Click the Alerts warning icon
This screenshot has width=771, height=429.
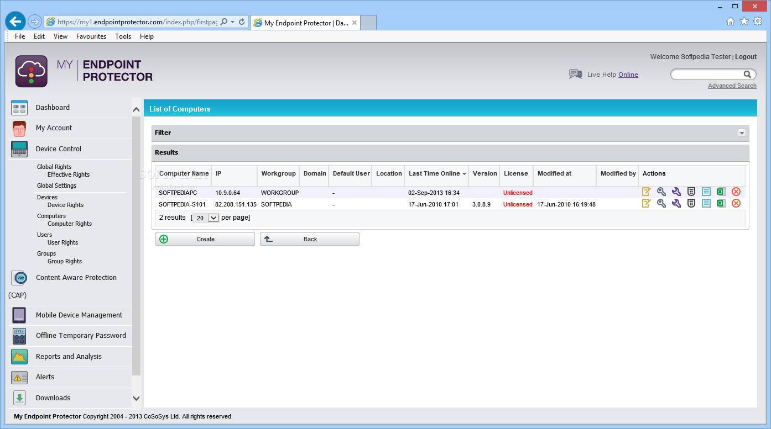pyautogui.click(x=19, y=378)
